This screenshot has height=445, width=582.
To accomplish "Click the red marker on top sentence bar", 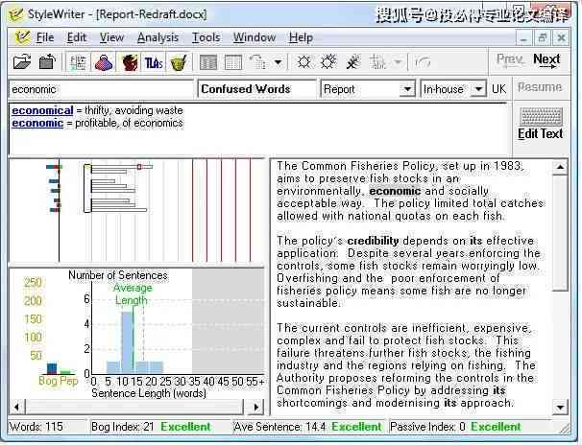I will tap(139, 167).
